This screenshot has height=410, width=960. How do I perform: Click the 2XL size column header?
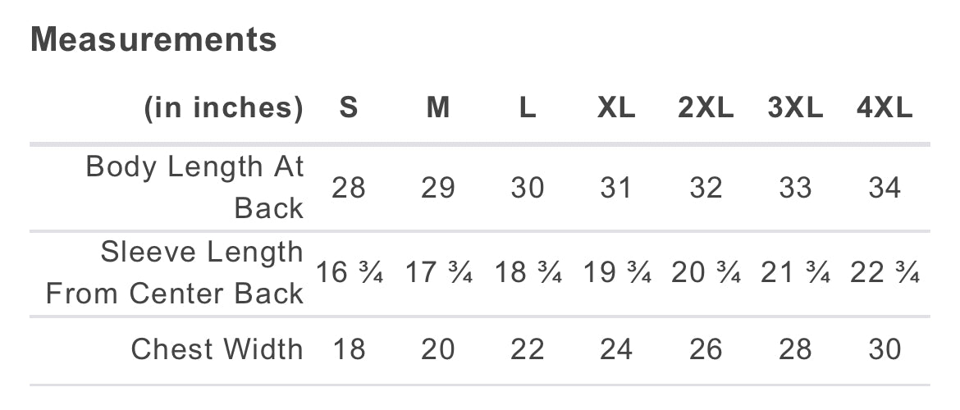(x=706, y=108)
